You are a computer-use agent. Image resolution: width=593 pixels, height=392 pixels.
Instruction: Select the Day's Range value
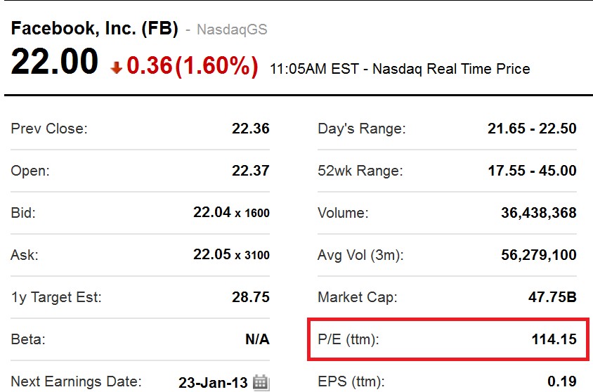click(x=532, y=129)
